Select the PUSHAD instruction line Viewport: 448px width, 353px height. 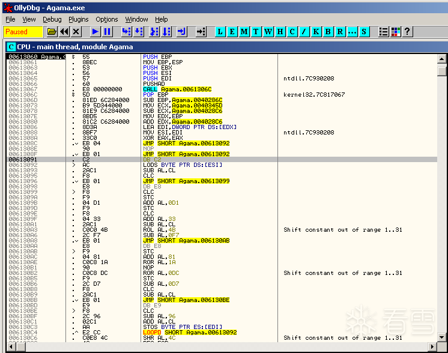(x=154, y=83)
